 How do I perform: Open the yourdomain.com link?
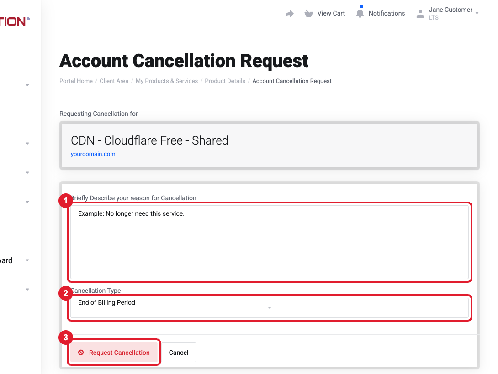tap(93, 154)
